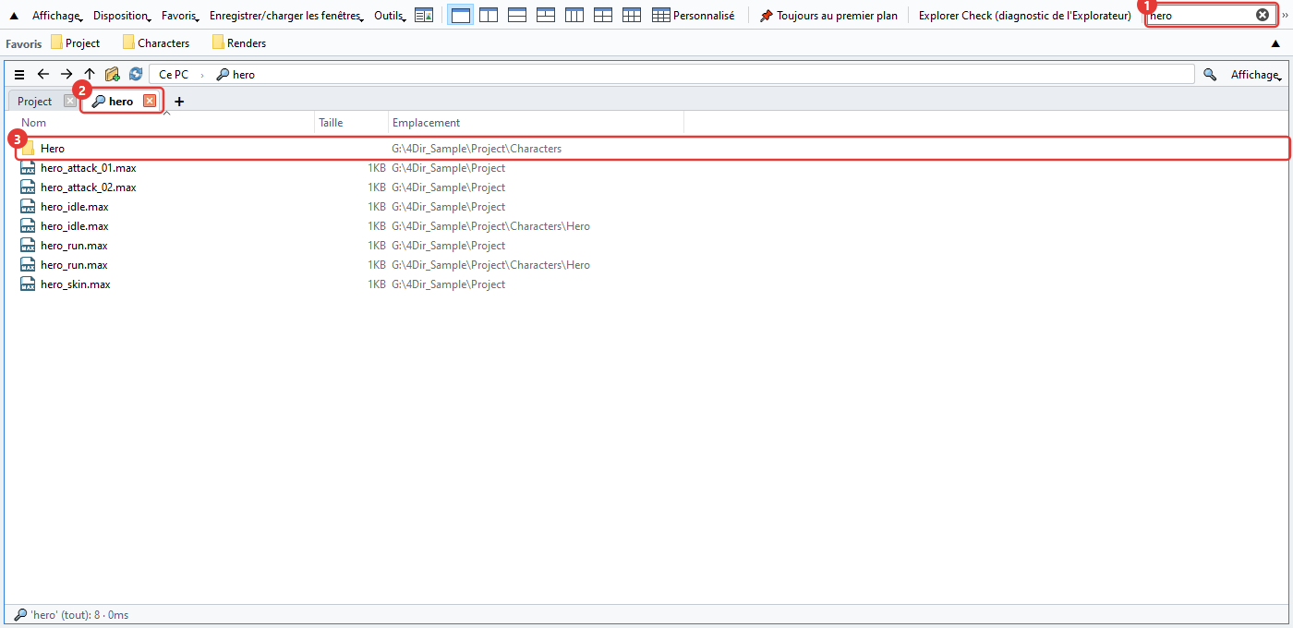
Task: Open the Project favorite folder
Action: pos(76,43)
